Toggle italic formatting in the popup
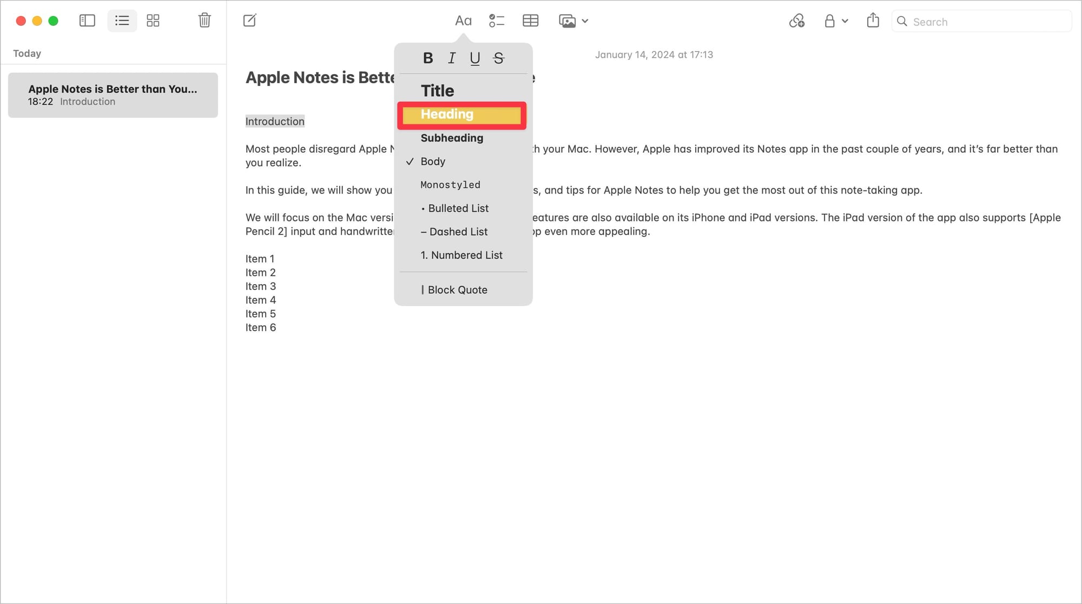 pyautogui.click(x=452, y=58)
